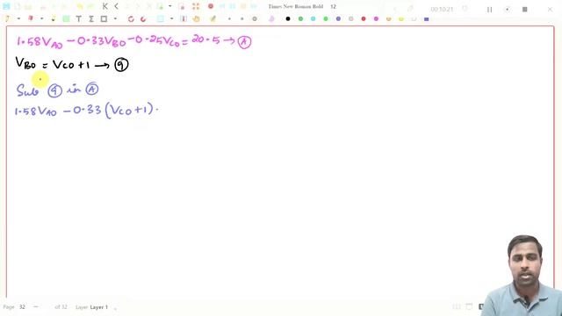
Task: Toggle the fill shape icon
Action: (x=271, y=18)
